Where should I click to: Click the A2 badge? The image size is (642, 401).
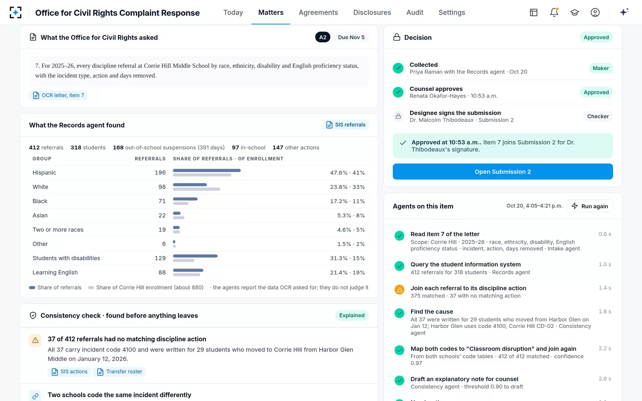point(323,37)
